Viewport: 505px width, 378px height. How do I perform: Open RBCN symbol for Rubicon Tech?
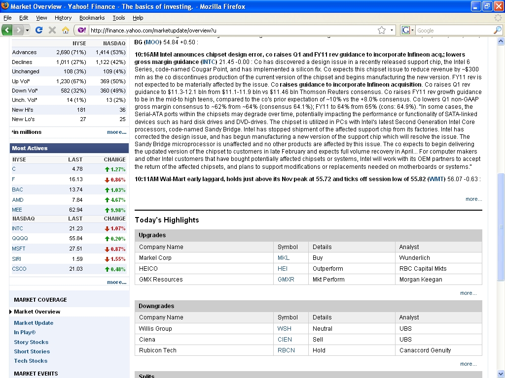coord(287,350)
